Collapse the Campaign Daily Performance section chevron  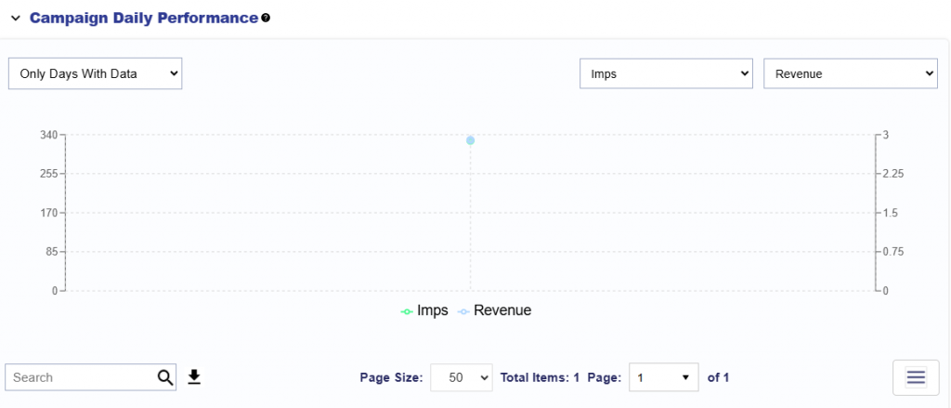coord(15,18)
